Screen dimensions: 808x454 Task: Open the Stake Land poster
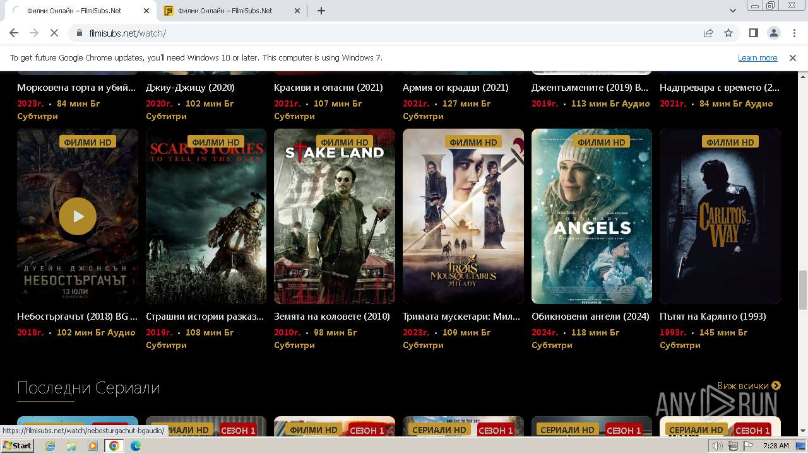(335, 216)
